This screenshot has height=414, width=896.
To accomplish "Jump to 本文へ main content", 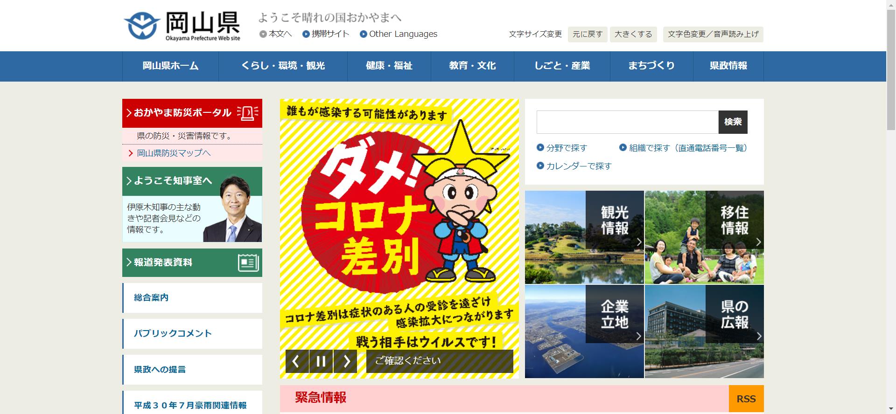I will 280,34.
